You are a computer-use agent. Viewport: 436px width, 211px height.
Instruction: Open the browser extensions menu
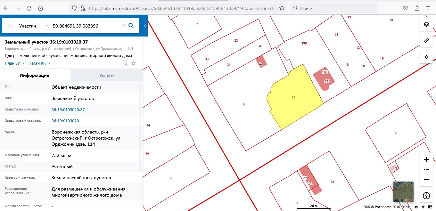[x=417, y=8]
